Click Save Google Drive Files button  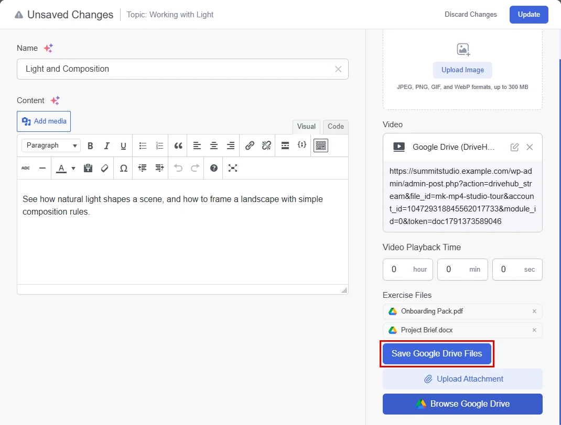click(437, 354)
